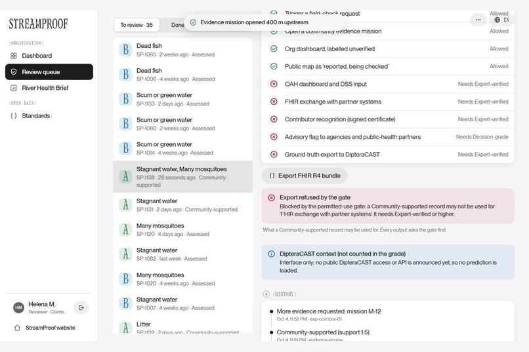Click red X on FHIR exchange row
529x352 pixels.
coord(274,102)
